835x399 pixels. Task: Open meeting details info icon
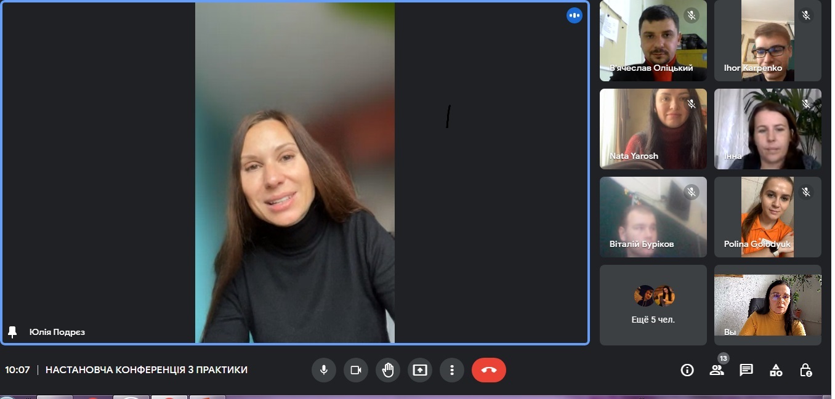coord(687,370)
